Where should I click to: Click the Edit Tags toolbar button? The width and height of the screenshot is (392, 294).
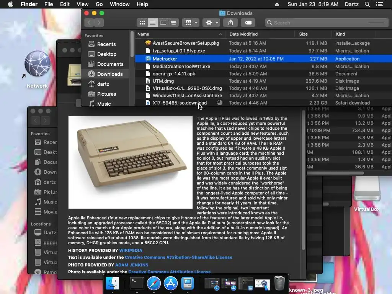[248, 23]
